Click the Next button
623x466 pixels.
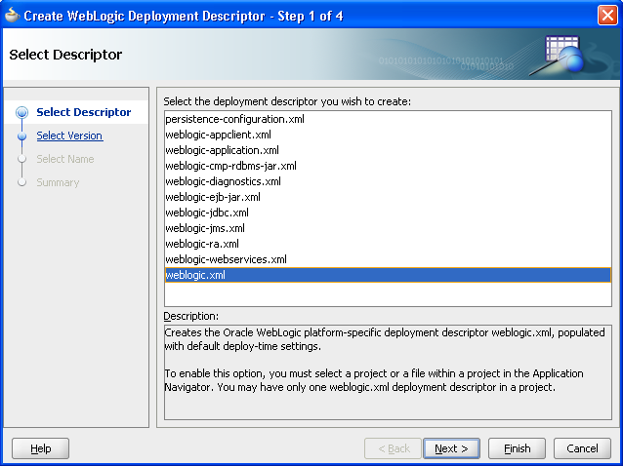click(451, 448)
